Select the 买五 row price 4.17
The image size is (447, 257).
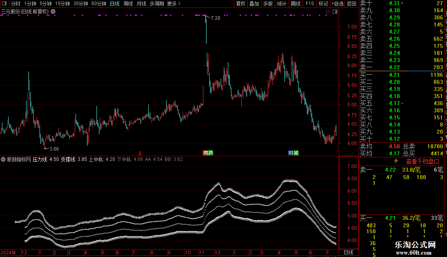pos(394,103)
